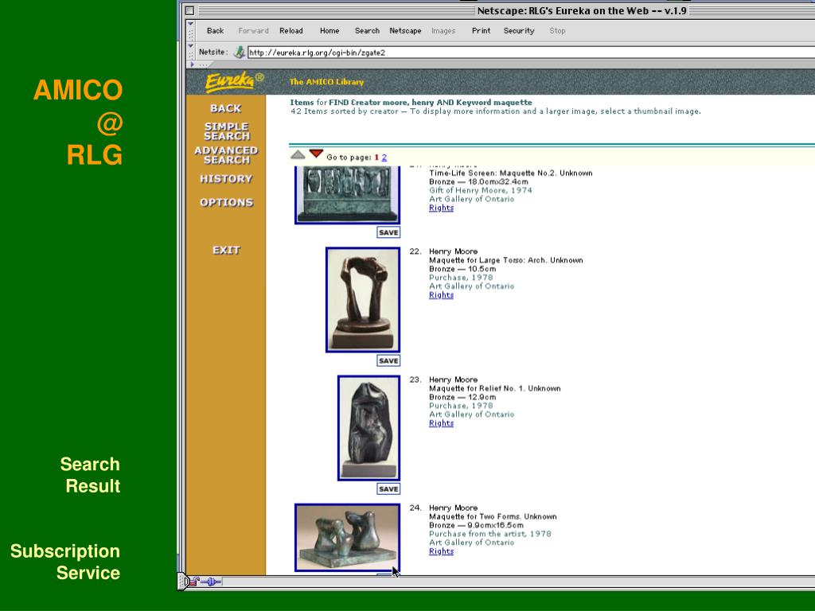Click EXIT in the sidebar

pos(226,250)
